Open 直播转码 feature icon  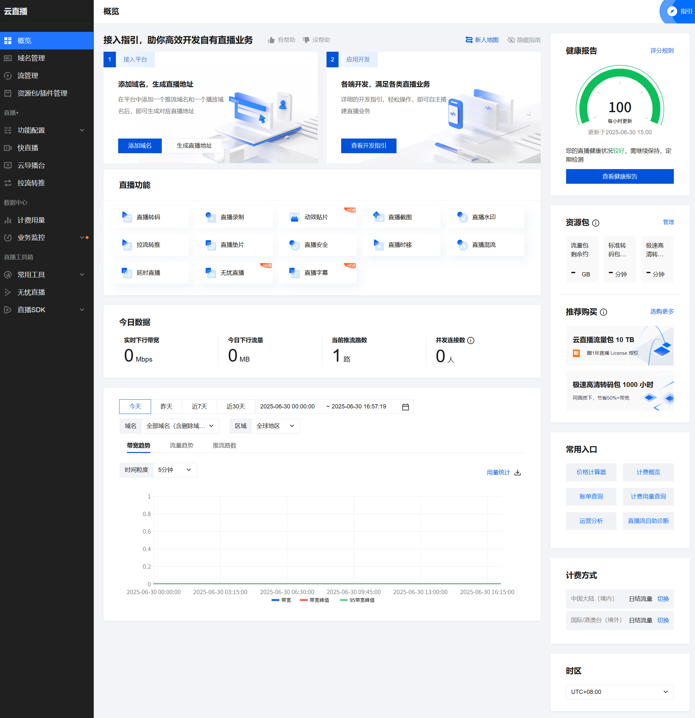pos(127,217)
